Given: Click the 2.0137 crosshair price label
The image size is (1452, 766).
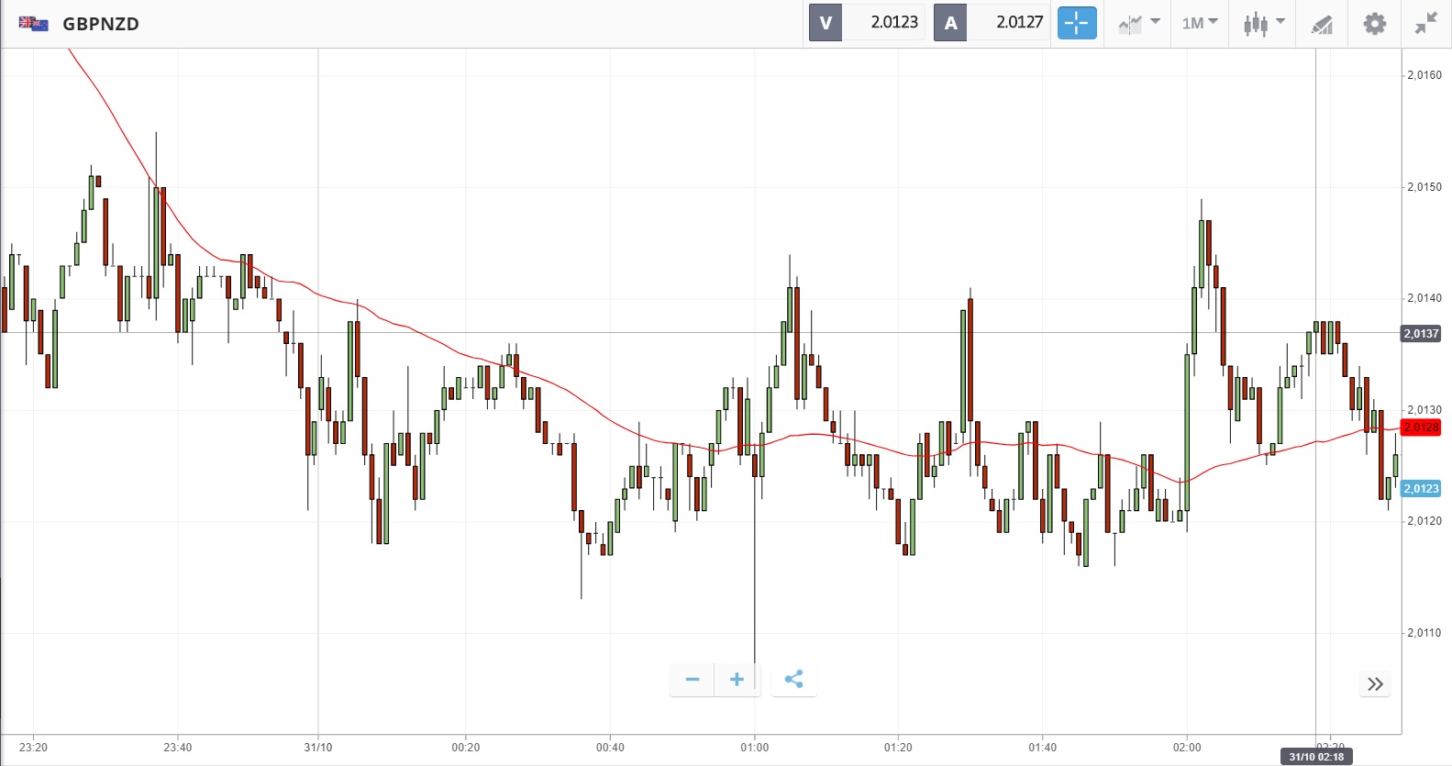Looking at the screenshot, I should [x=1421, y=334].
